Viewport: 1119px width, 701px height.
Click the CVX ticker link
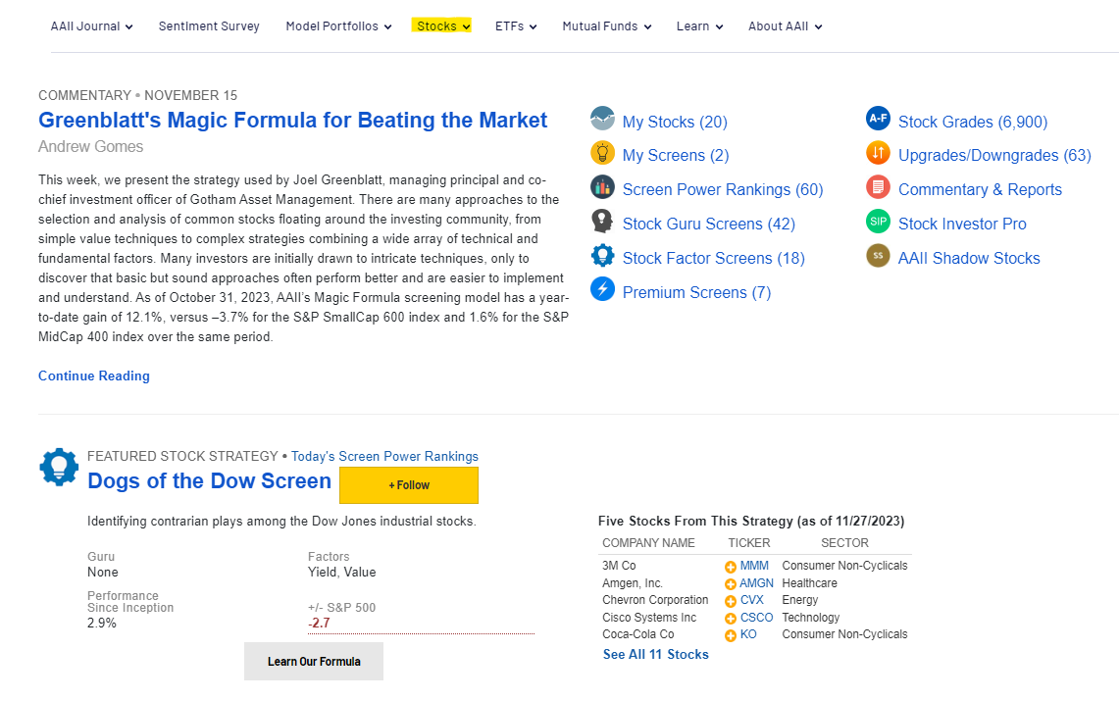click(752, 600)
